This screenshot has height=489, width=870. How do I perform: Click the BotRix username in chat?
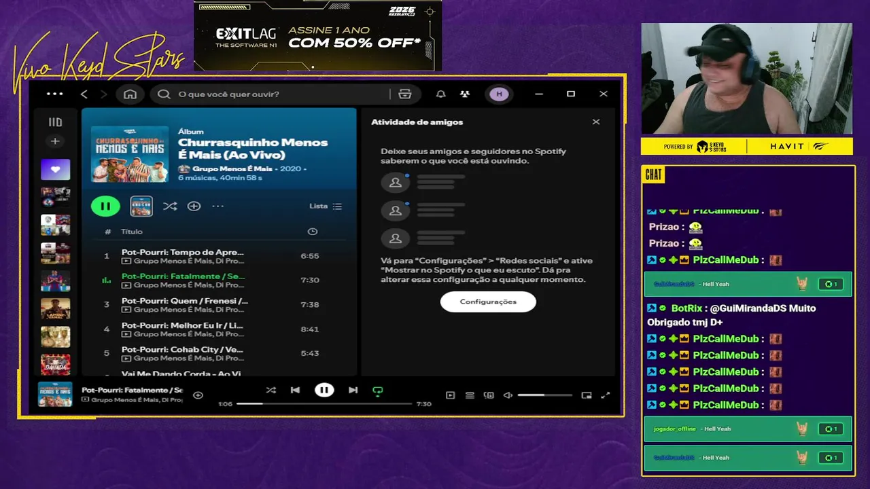coord(686,308)
